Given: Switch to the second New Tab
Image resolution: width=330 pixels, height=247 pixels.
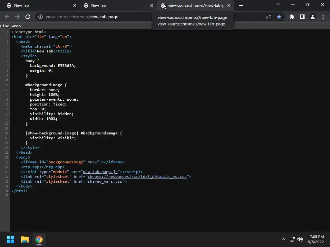Looking at the screenshot, I should [x=118, y=5].
